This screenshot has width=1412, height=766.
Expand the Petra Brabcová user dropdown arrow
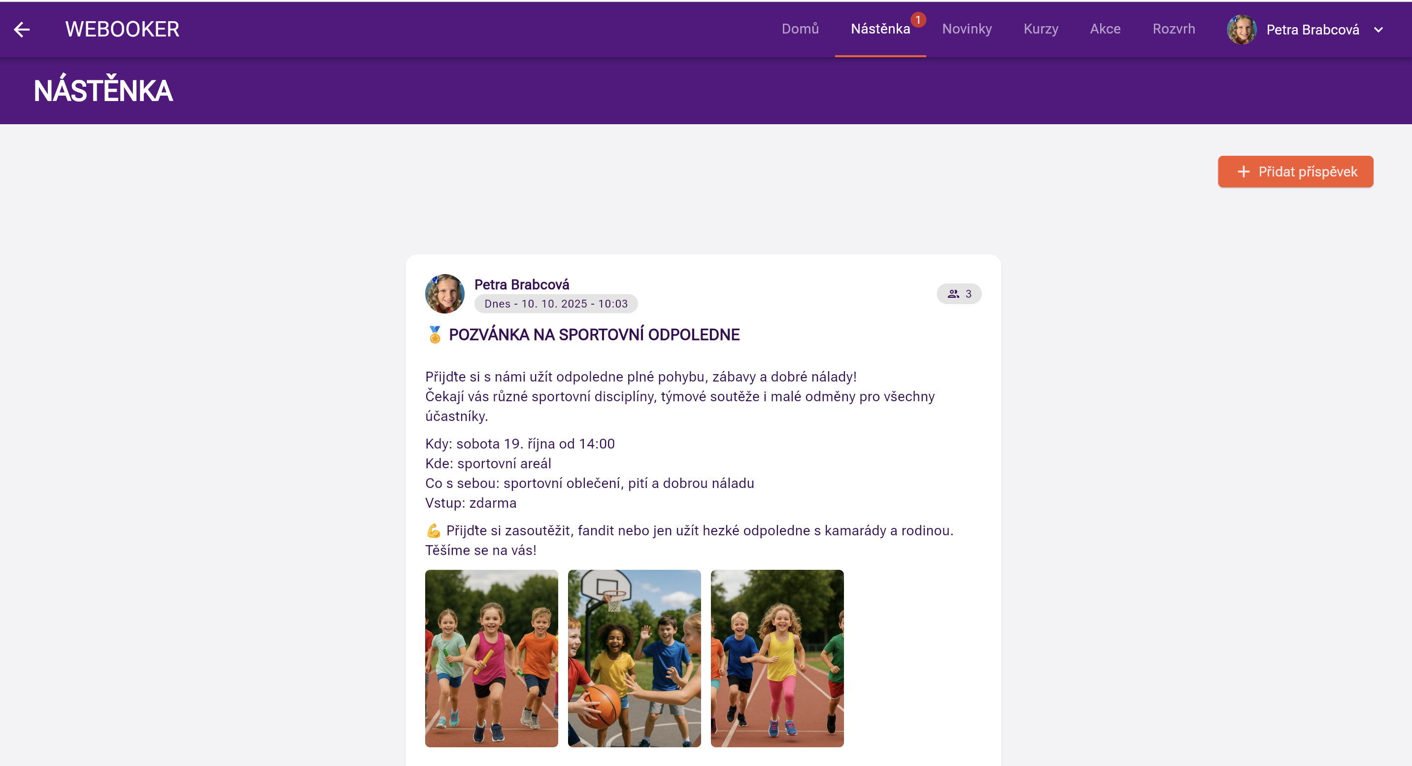click(x=1378, y=30)
